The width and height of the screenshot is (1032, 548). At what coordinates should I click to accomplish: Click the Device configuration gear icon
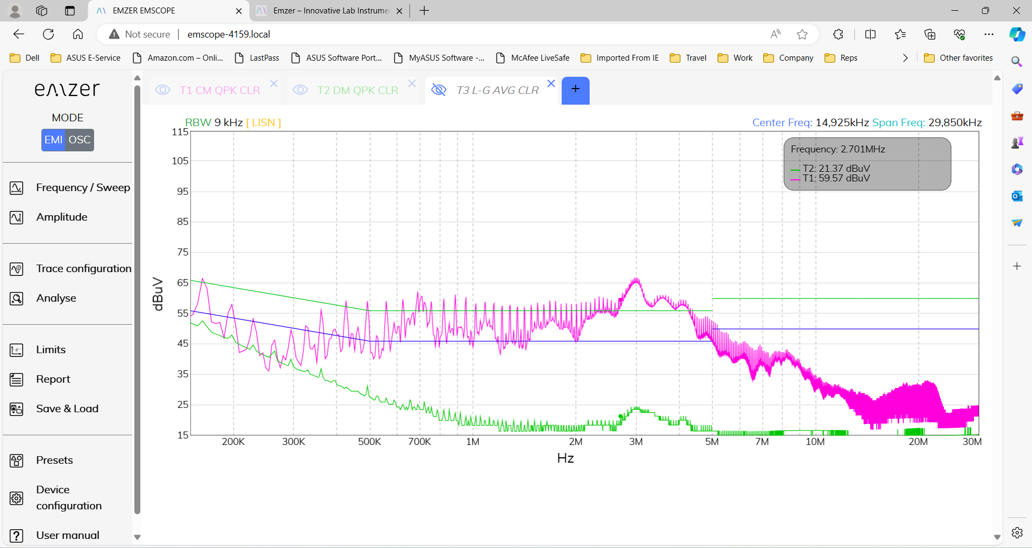coord(17,498)
